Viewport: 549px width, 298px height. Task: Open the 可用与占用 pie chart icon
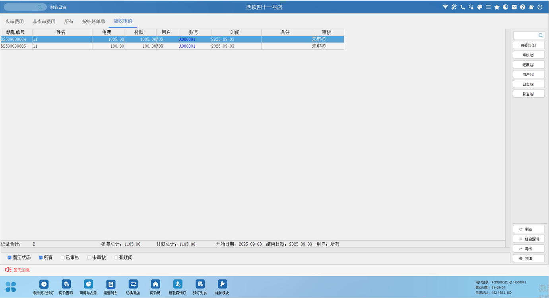pyautogui.click(x=88, y=284)
